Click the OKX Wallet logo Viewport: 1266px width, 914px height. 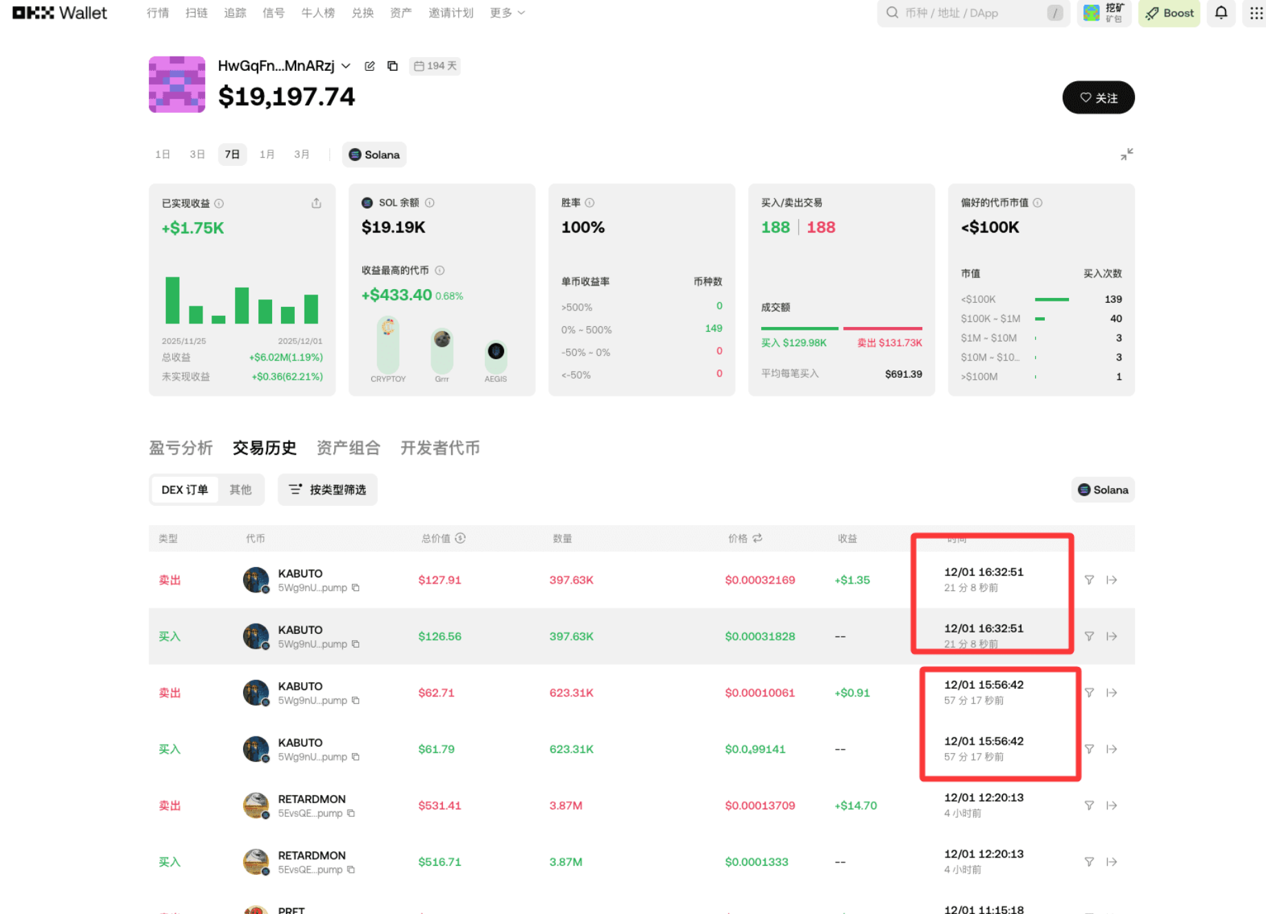point(60,13)
